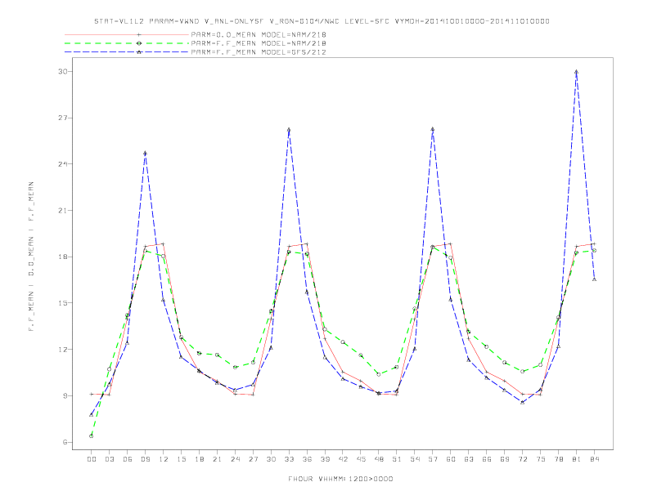Click the x-axis tick label 48
Screen dimensions: 648x500
coord(379,459)
